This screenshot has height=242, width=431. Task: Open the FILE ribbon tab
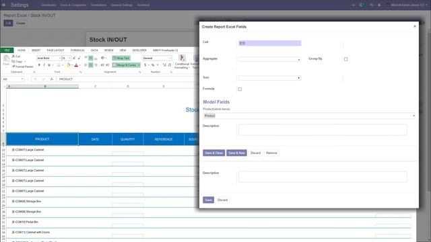point(7,50)
